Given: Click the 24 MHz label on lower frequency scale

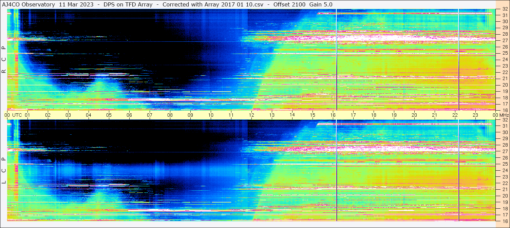Looking at the screenshot, I should tap(505, 170).
